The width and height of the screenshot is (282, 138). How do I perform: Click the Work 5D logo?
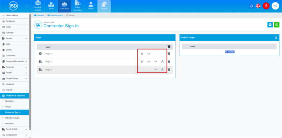tap(13, 6)
